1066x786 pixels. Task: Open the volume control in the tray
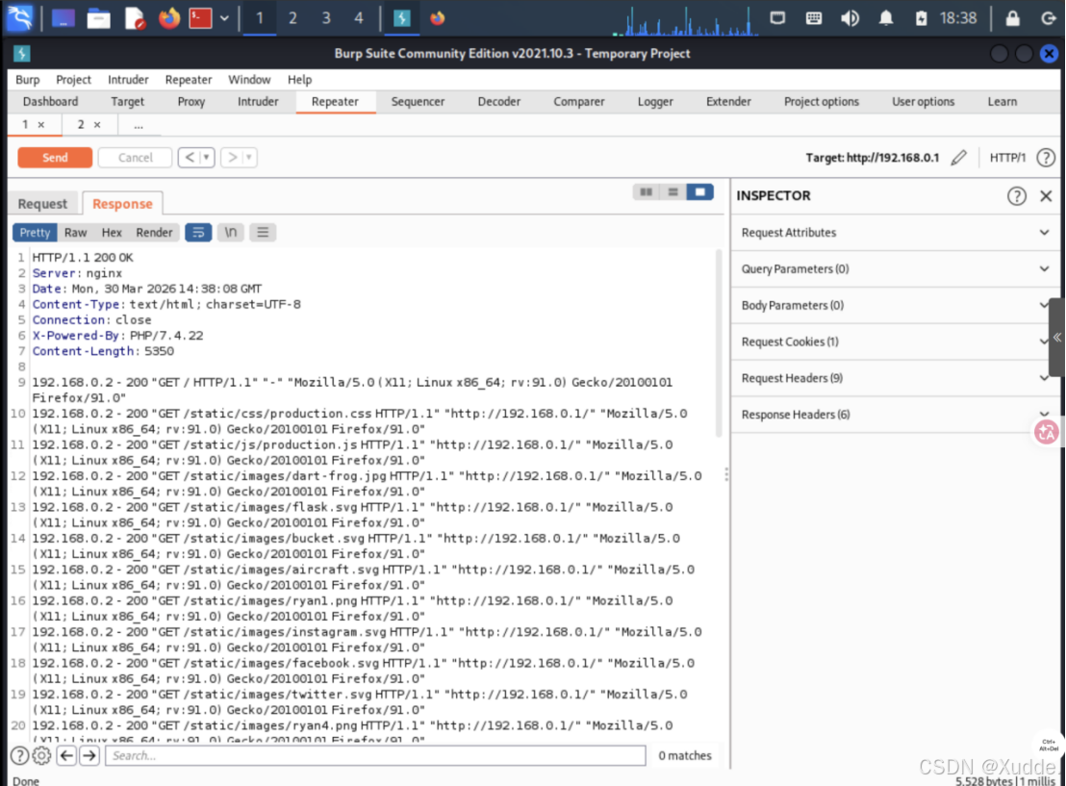[850, 18]
